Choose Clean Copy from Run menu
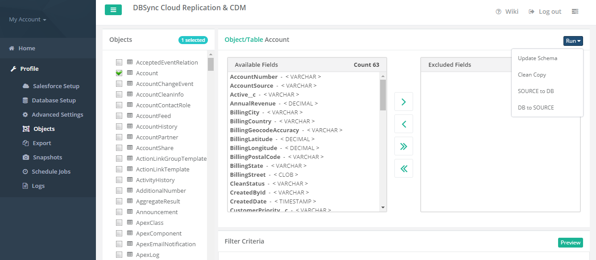Image resolution: width=596 pixels, height=260 pixels. click(x=532, y=75)
